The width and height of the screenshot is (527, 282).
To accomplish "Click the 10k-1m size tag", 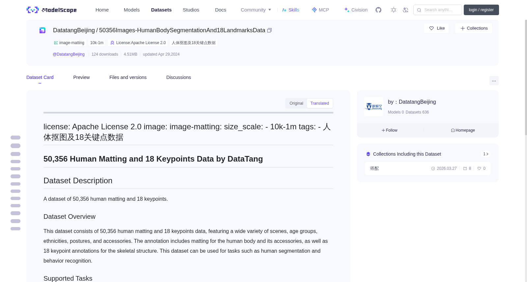I will click(97, 43).
